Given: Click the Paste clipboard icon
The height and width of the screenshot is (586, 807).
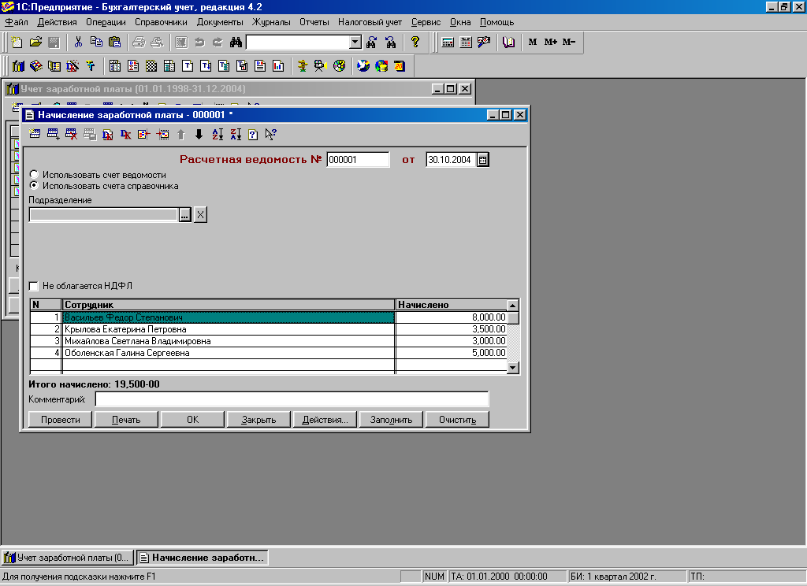Looking at the screenshot, I should click(x=115, y=43).
